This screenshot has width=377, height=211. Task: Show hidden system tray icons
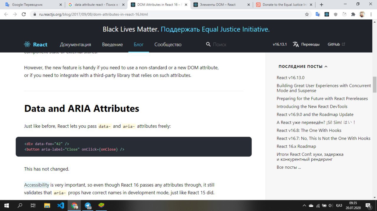point(304,205)
